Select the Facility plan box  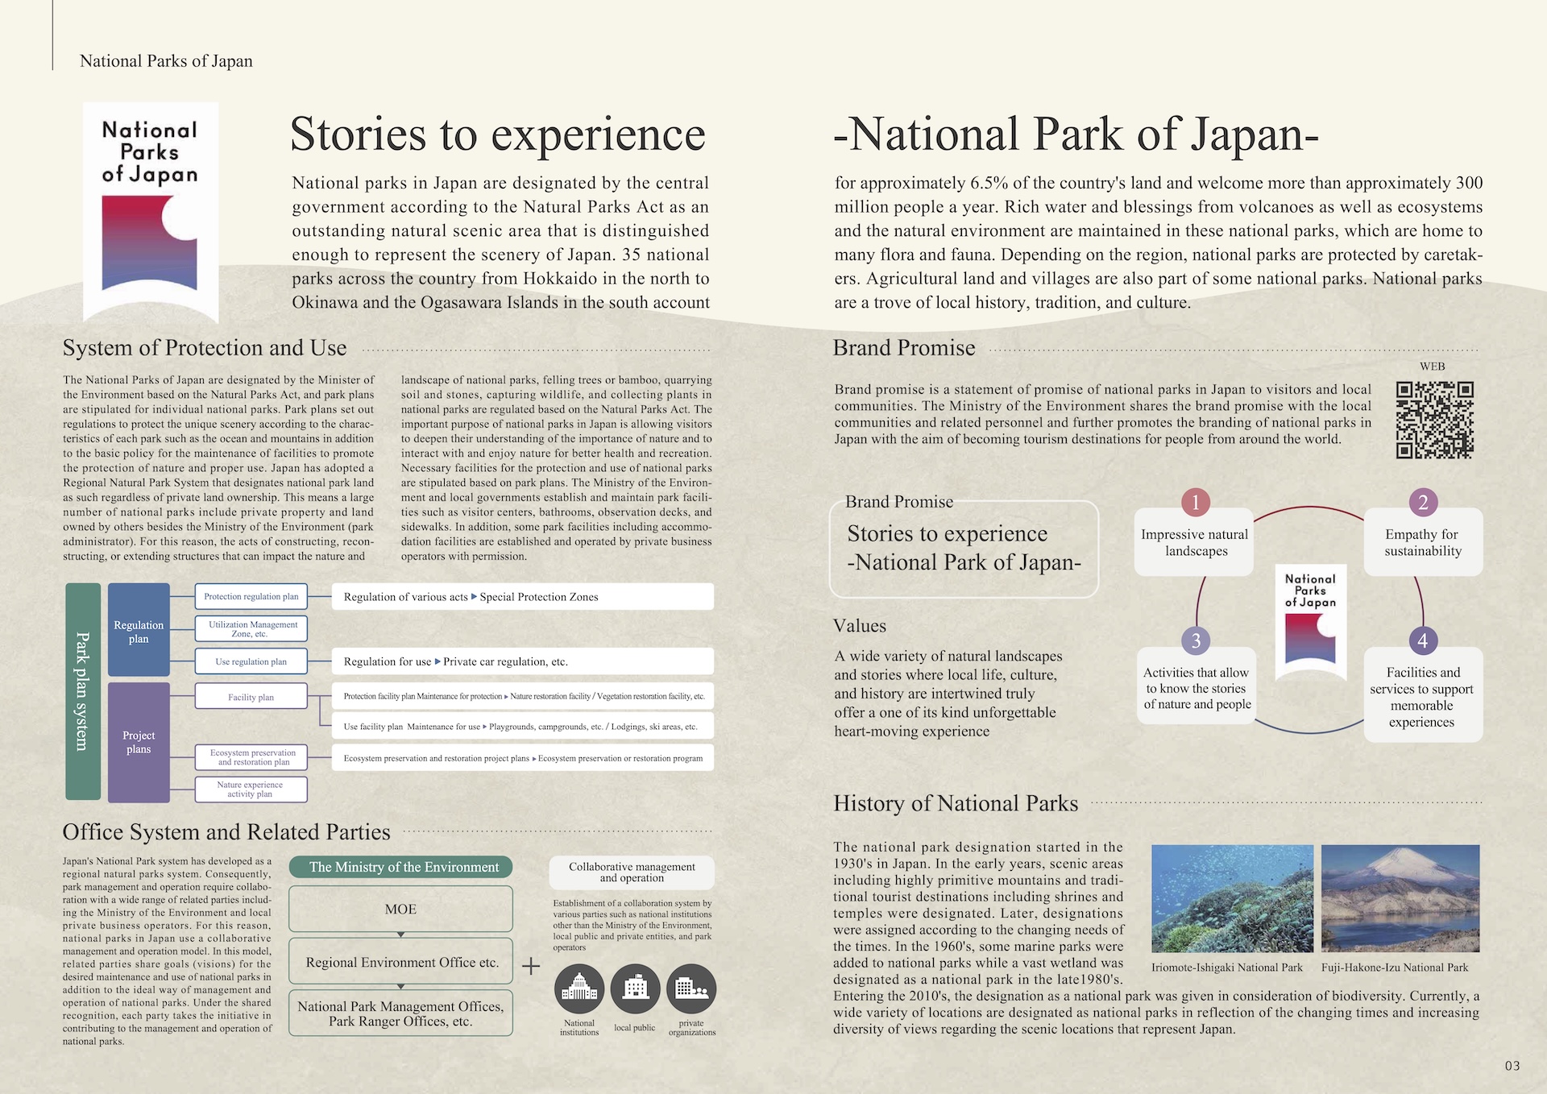pyautogui.click(x=251, y=697)
